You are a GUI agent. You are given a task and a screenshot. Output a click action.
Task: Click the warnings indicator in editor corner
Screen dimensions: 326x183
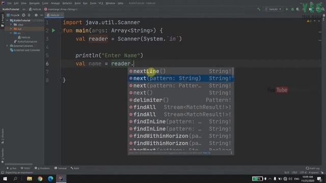[309, 21]
